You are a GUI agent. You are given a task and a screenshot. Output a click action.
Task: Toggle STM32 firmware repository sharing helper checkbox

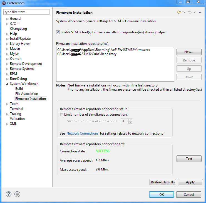pos(58,32)
